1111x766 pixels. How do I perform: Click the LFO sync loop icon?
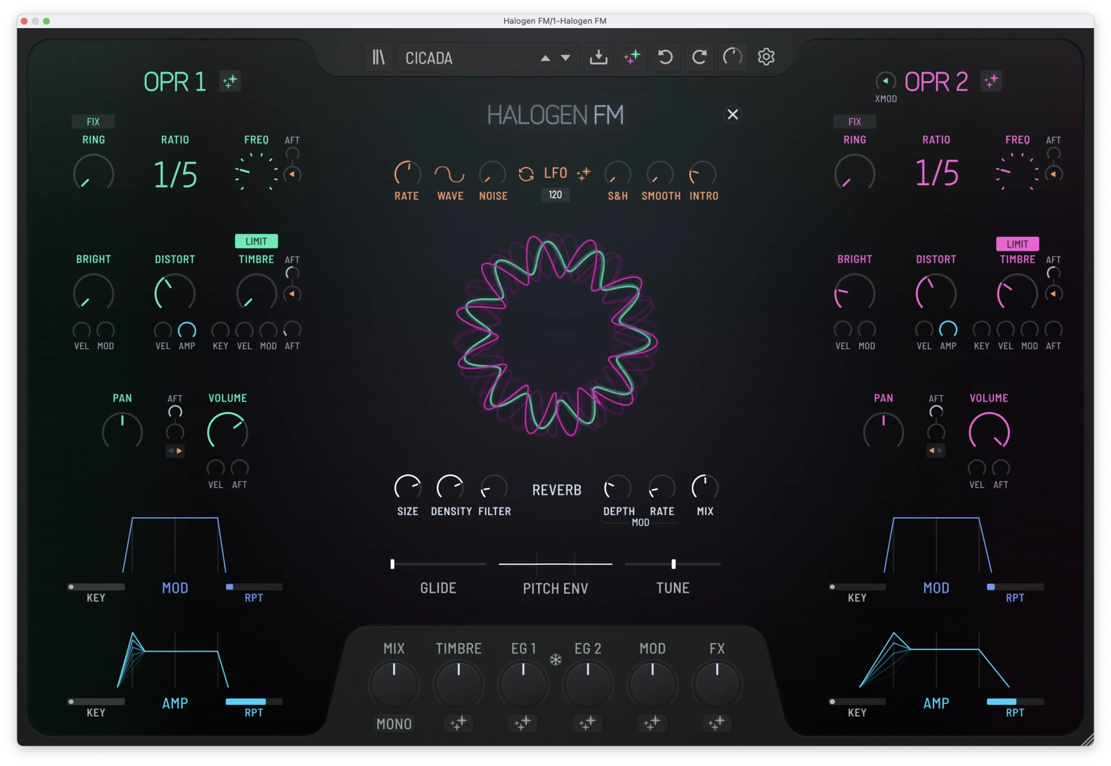[x=526, y=174]
